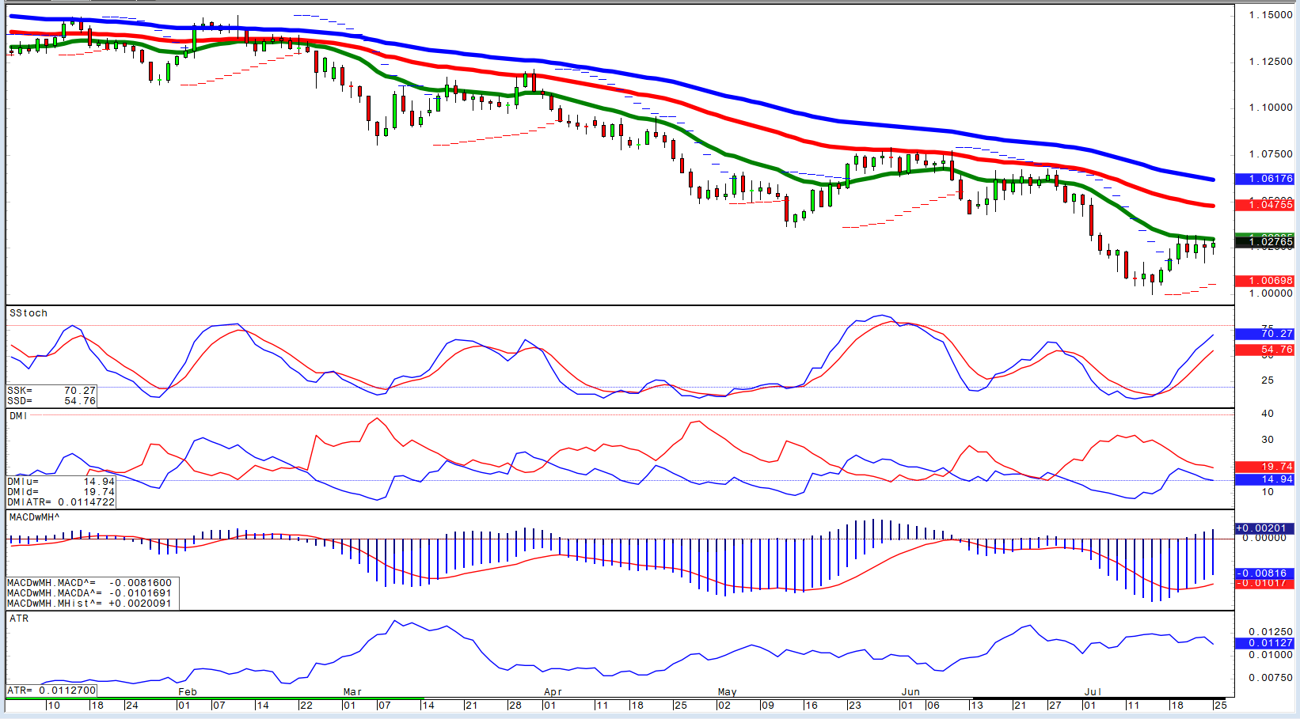Click the red 1.04755 price tag
This screenshot has width=1300, height=719.
click(x=1265, y=204)
